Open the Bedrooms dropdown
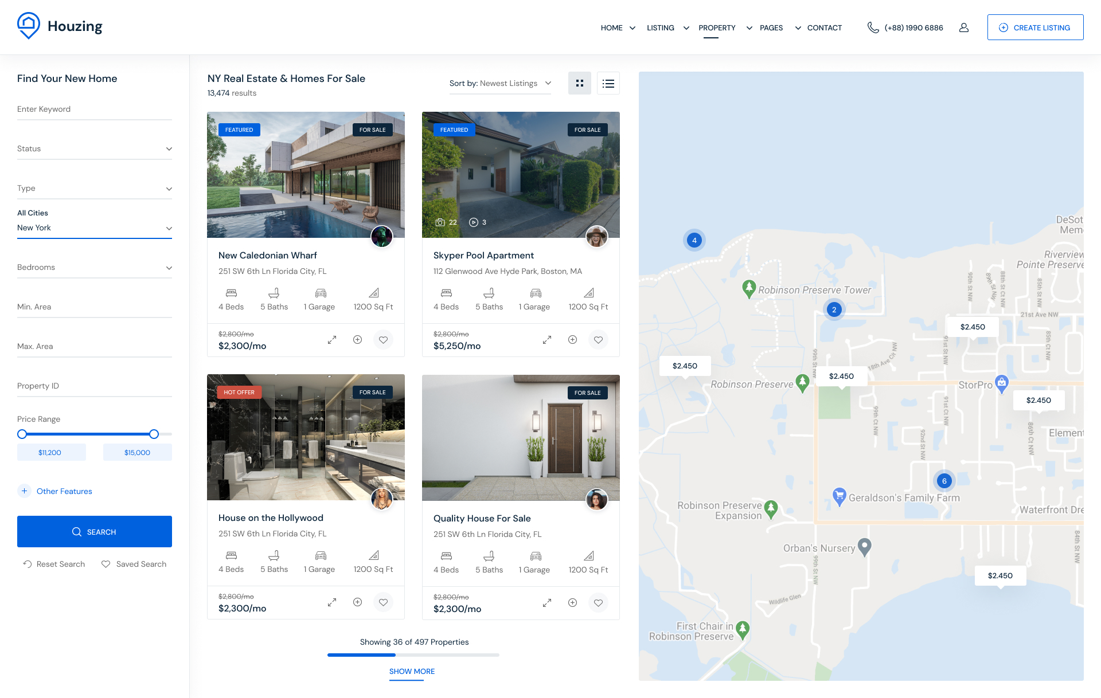 click(95, 267)
